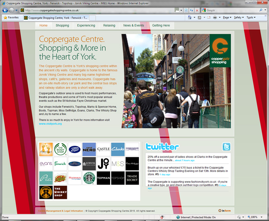
Task: Select the Coppergate Shopping Centre browser tab
Action: 56,18
